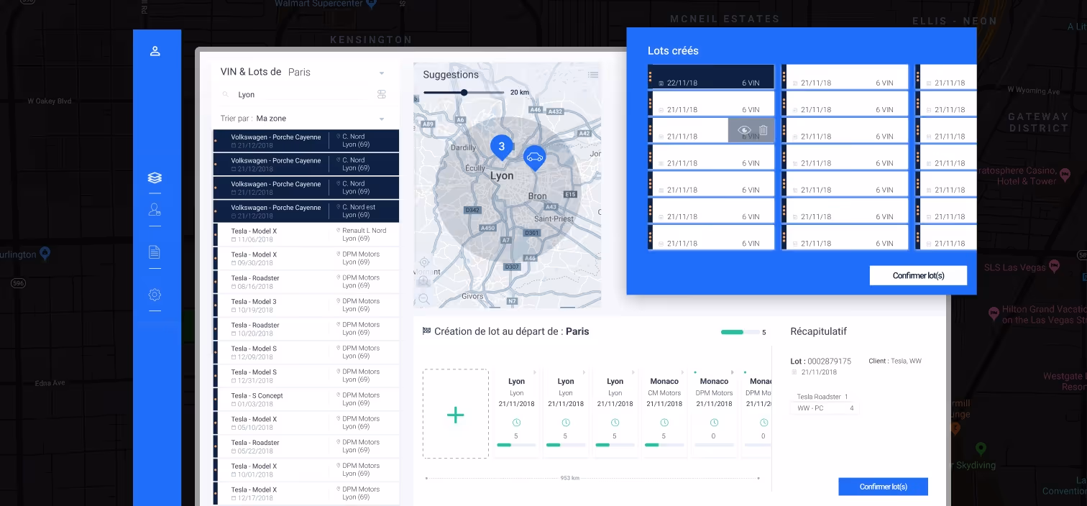Click the green plus to add a stop

(455, 414)
